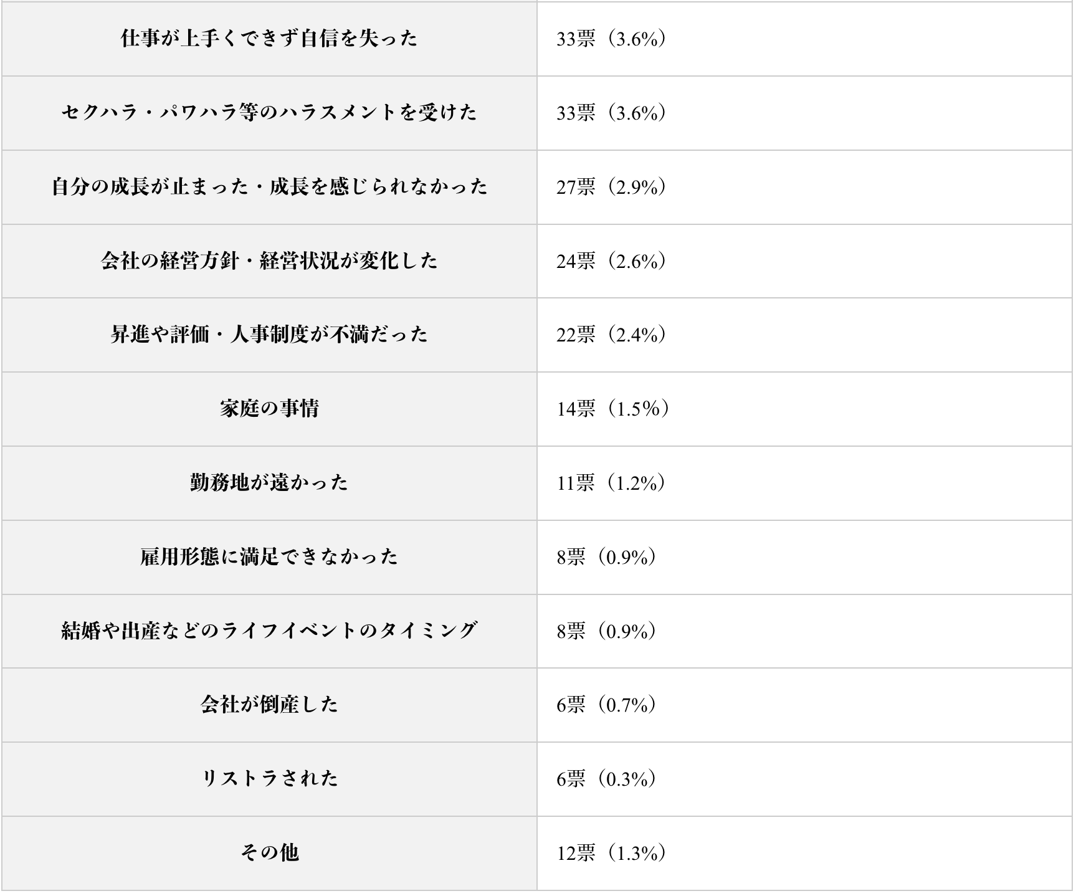1076x896 pixels.
Task: Select the '6票（0.3%）' value text
Action: point(606,779)
